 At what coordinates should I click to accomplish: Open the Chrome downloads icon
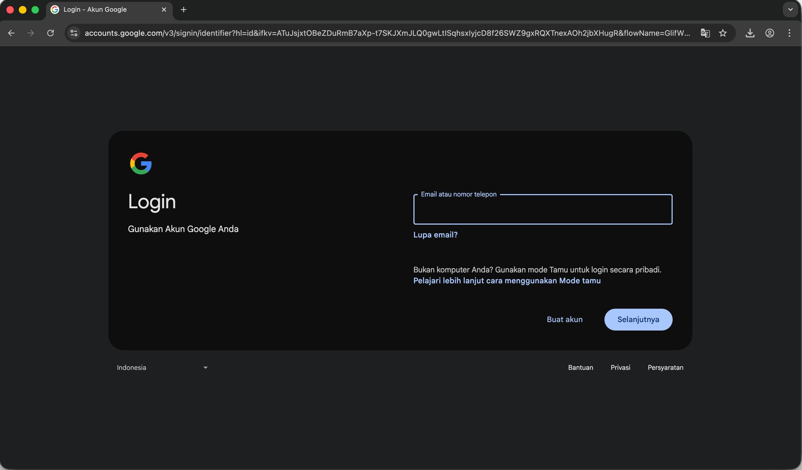[750, 33]
